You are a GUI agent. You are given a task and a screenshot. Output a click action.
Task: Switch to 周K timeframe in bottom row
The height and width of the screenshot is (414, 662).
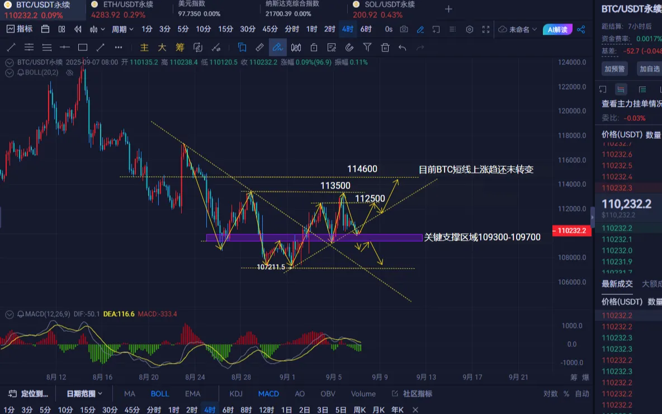tap(360, 410)
